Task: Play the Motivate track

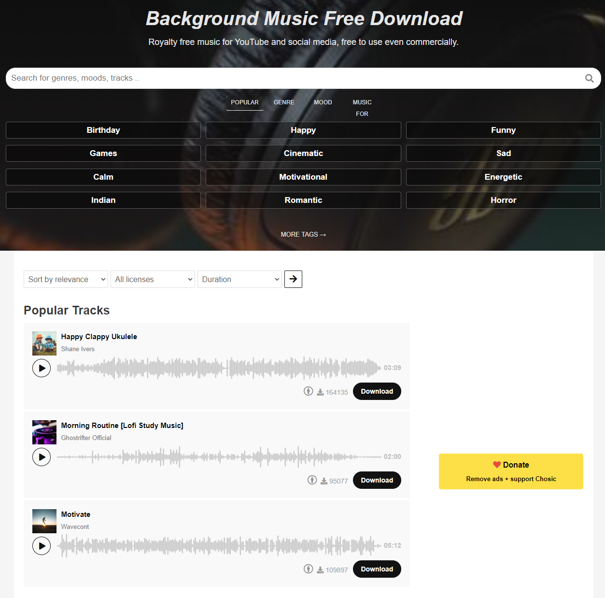Action: pyautogui.click(x=42, y=546)
